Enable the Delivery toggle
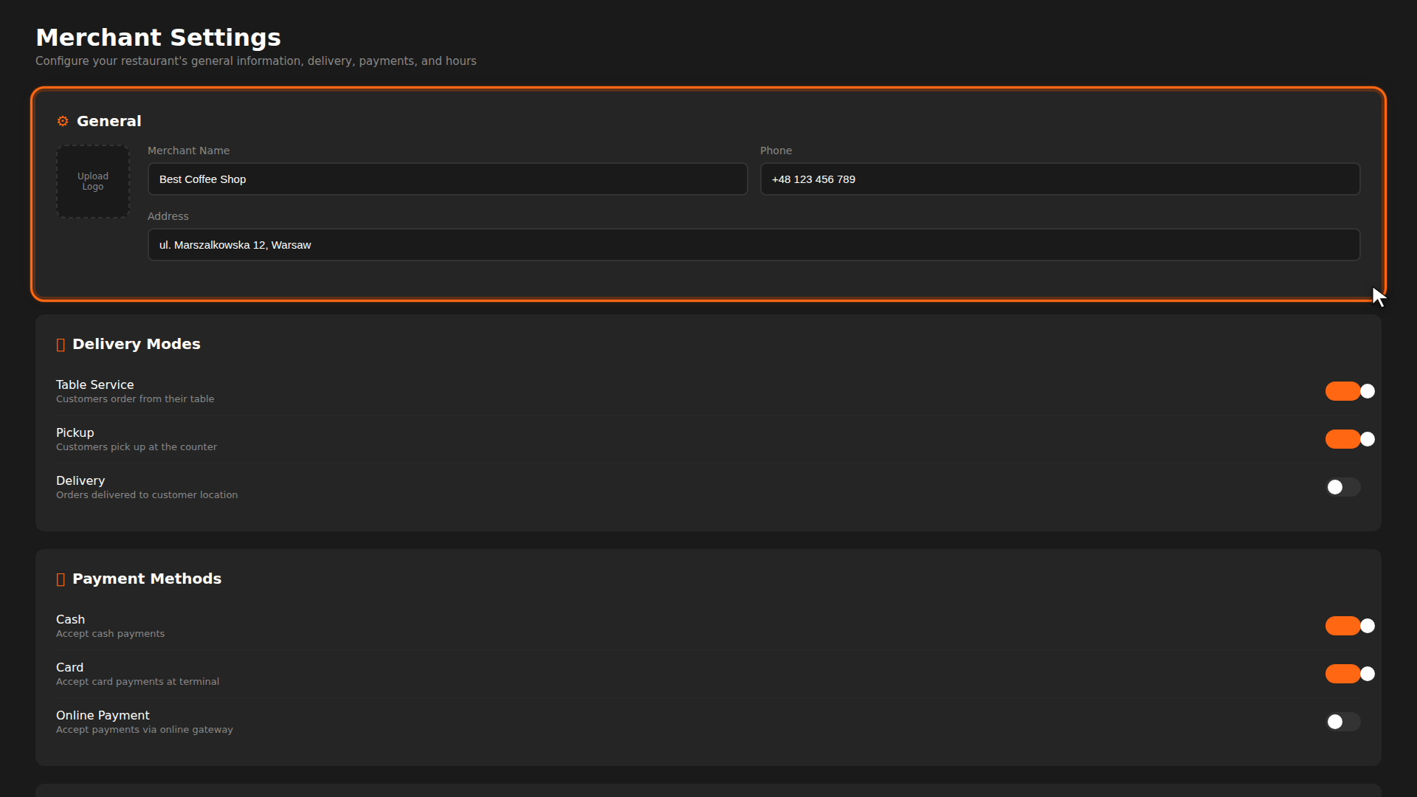1417x797 pixels. (1342, 487)
